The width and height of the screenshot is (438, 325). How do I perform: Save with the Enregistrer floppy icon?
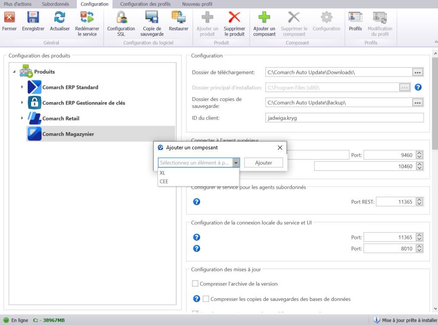(x=33, y=17)
